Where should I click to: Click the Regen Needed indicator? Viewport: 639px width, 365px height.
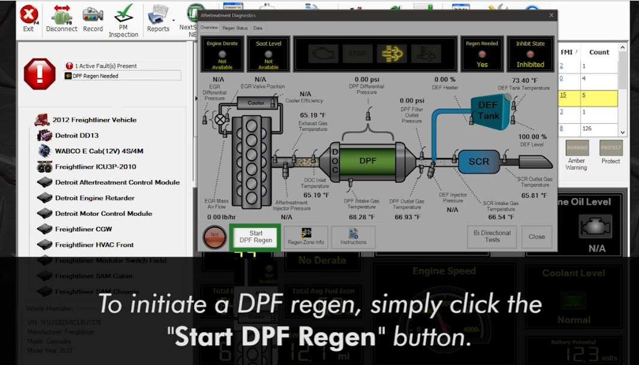tap(482, 54)
